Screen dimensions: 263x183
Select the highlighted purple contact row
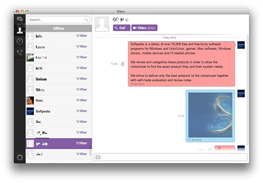pyautogui.click(x=58, y=143)
